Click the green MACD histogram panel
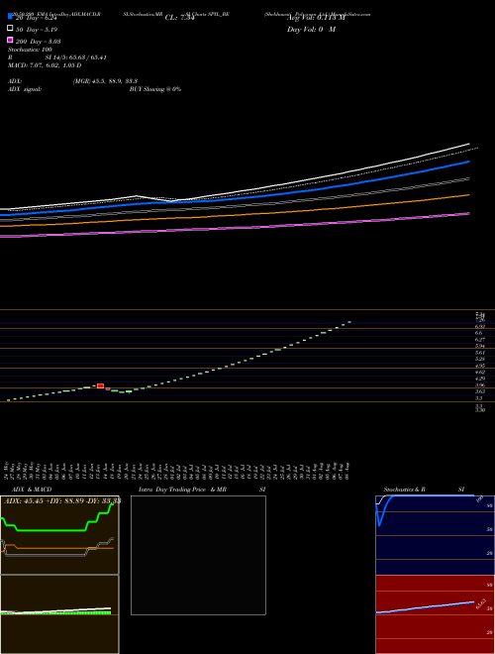Viewport: 495px width, 654px height. point(59,614)
